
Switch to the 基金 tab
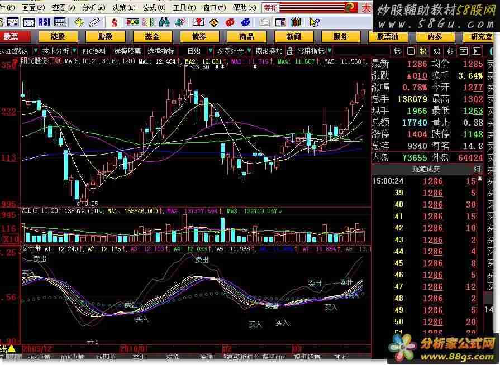pos(153,37)
